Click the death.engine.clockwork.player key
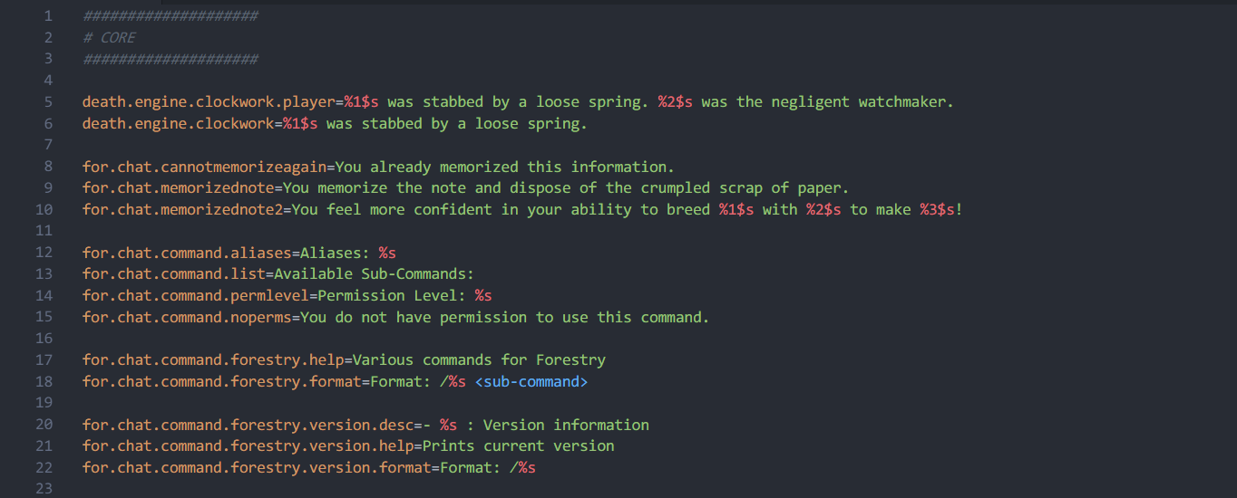1237x498 pixels. [209, 102]
